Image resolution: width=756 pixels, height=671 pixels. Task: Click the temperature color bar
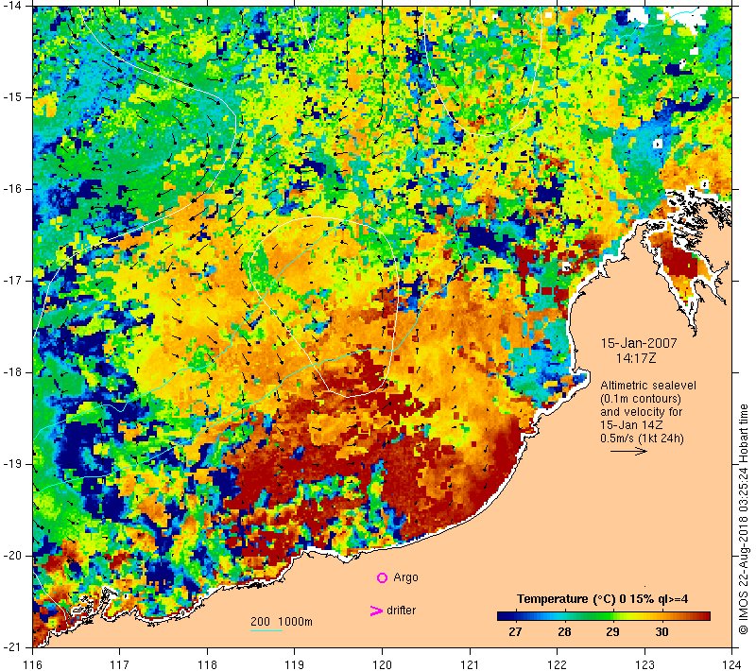(604, 616)
